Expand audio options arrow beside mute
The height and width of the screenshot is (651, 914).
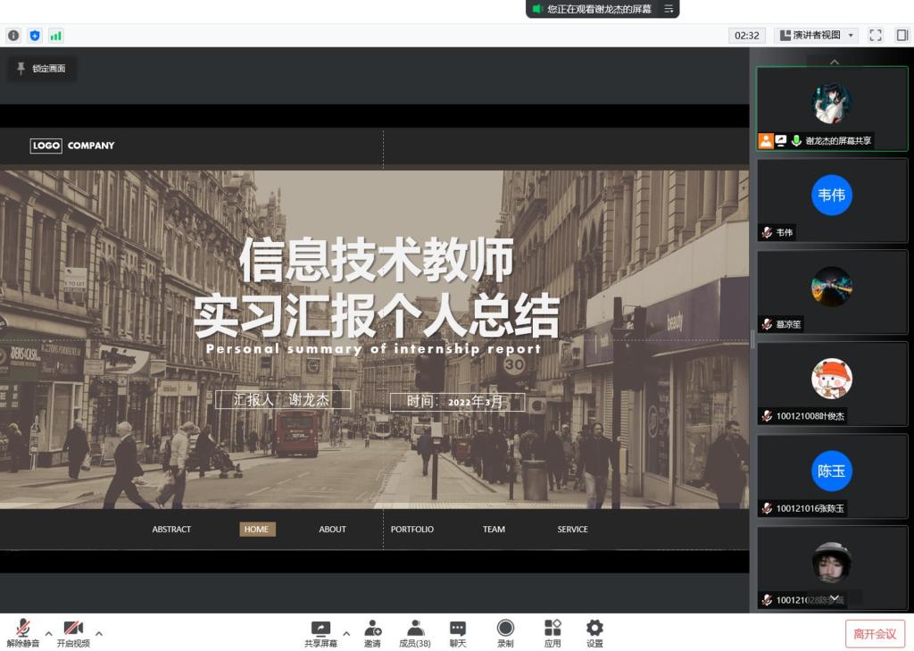click(49, 633)
